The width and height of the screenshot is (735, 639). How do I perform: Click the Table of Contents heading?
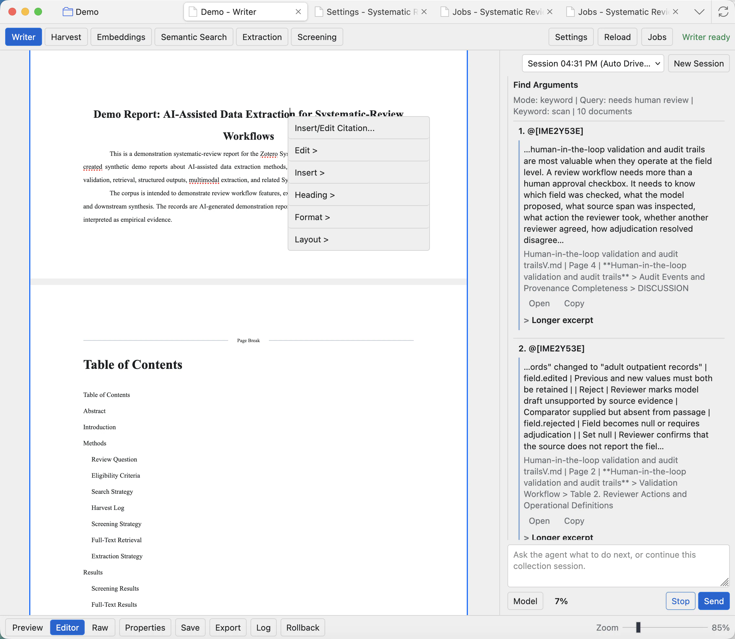(133, 365)
